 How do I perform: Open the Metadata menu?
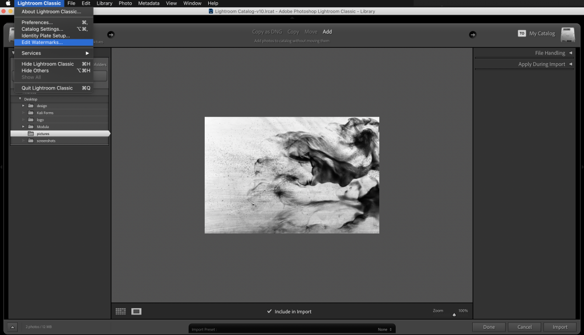click(x=149, y=3)
